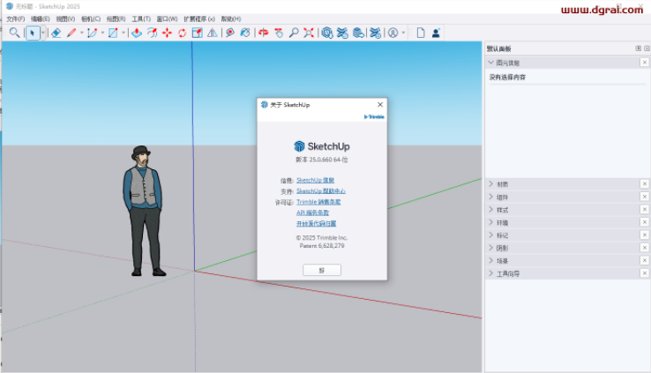Expand the 阴影 panel
Image resolution: width=651 pixels, height=373 pixels.
491,248
